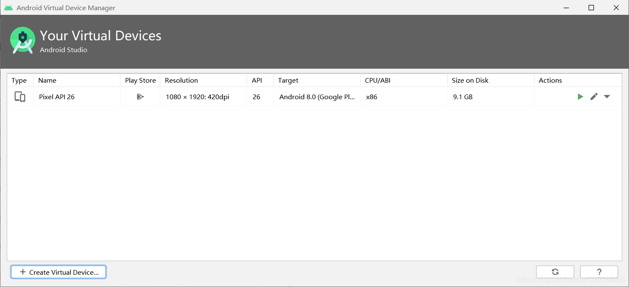Image resolution: width=629 pixels, height=287 pixels.
Task: Click the Actions column header
Action: coord(578,80)
